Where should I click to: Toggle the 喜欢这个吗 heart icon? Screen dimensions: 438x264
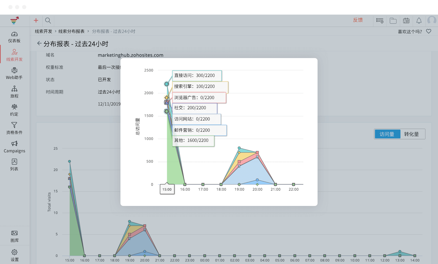click(x=429, y=31)
